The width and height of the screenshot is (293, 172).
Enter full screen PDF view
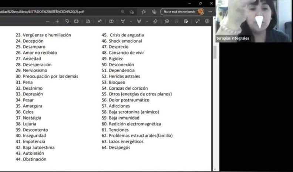click(x=198, y=21)
